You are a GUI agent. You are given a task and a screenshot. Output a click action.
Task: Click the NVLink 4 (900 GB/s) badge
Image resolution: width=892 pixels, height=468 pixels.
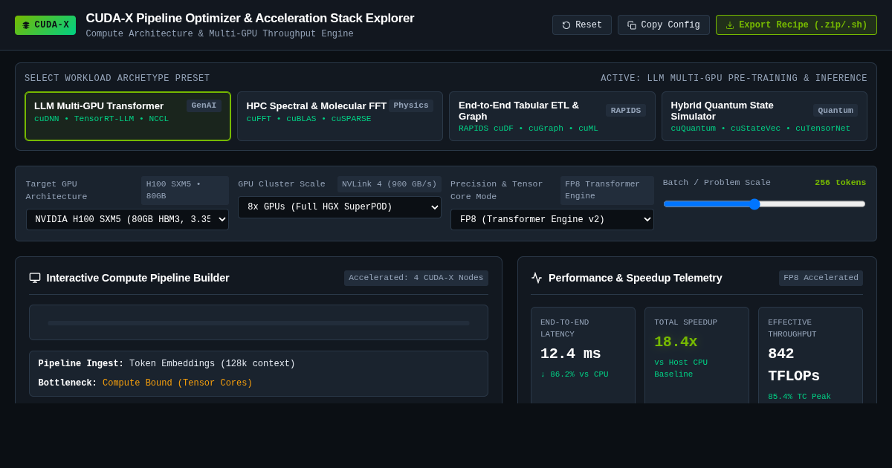coord(390,184)
